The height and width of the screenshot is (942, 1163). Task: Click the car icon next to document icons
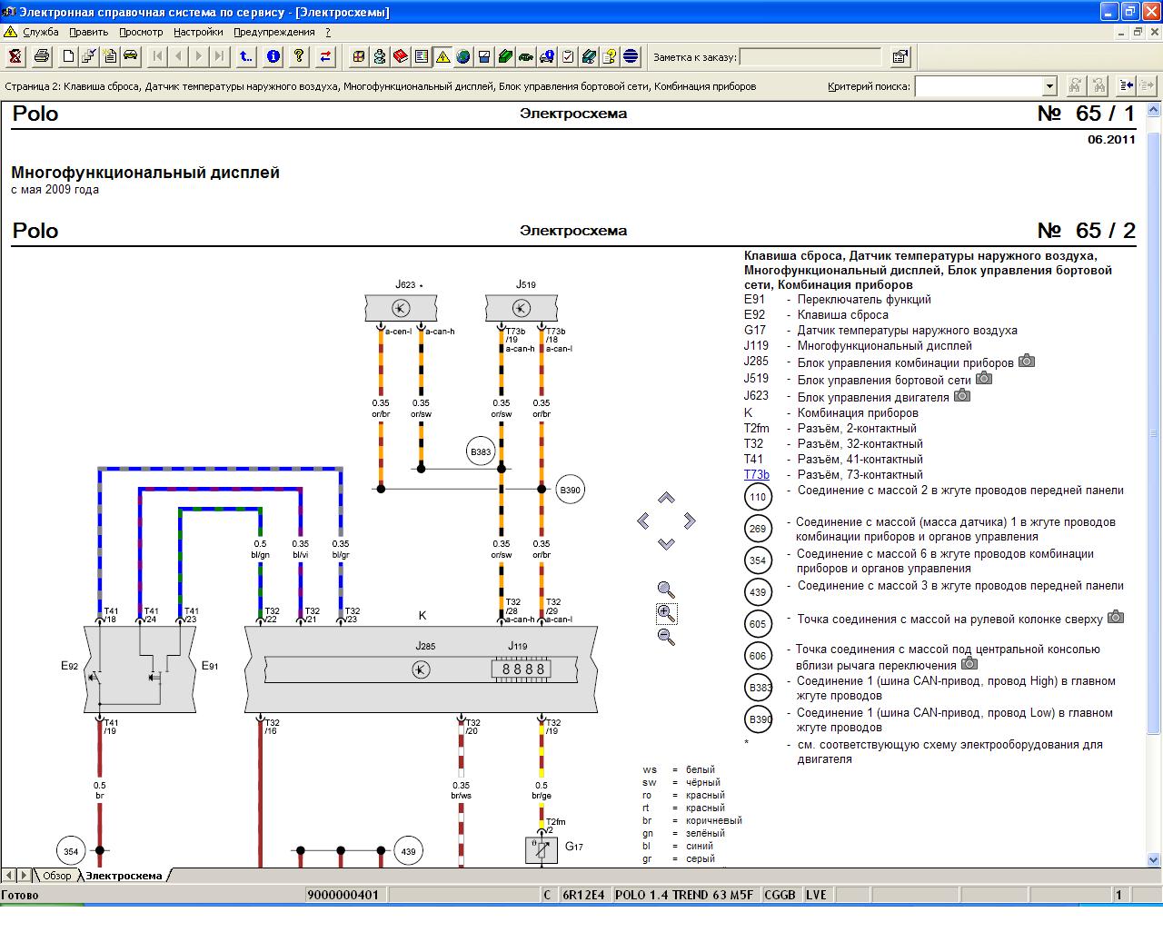click(x=131, y=57)
